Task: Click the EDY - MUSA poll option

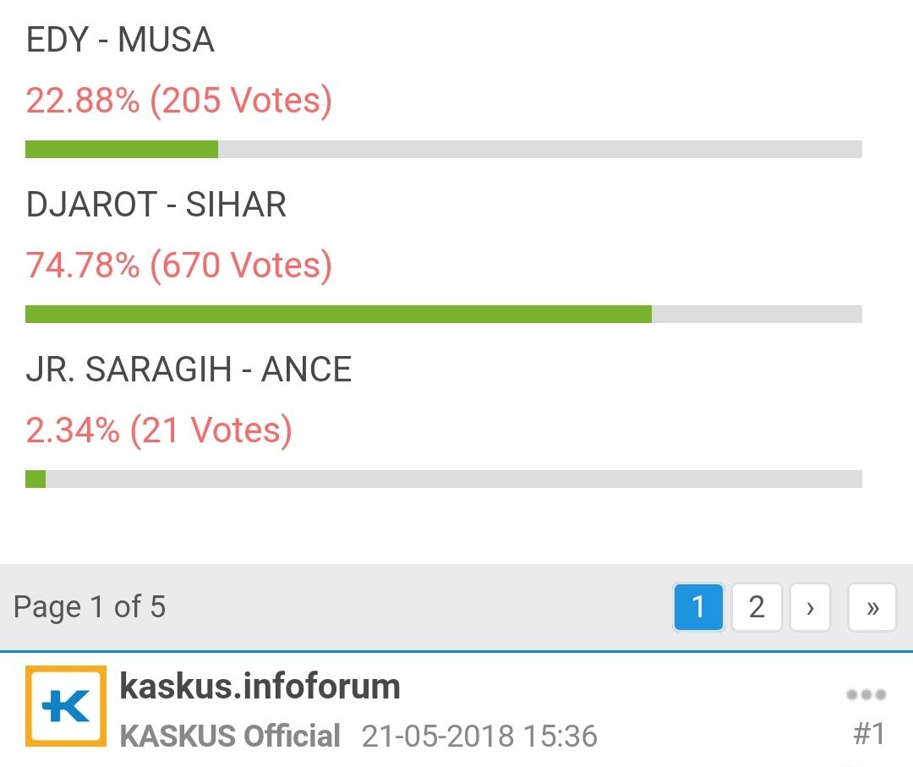Action: pyautogui.click(x=121, y=40)
